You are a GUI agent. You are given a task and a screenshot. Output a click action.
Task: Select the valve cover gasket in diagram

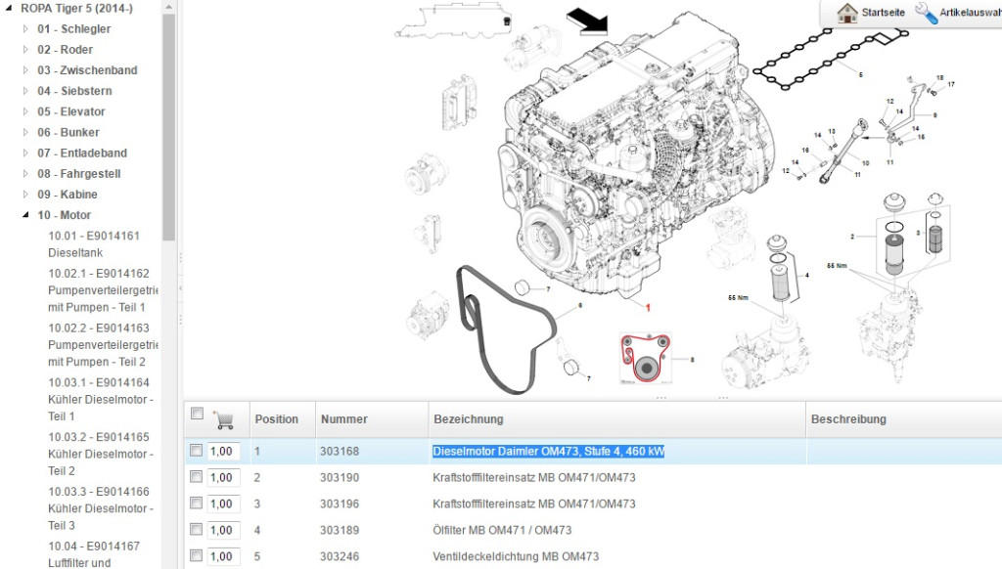tap(830, 58)
